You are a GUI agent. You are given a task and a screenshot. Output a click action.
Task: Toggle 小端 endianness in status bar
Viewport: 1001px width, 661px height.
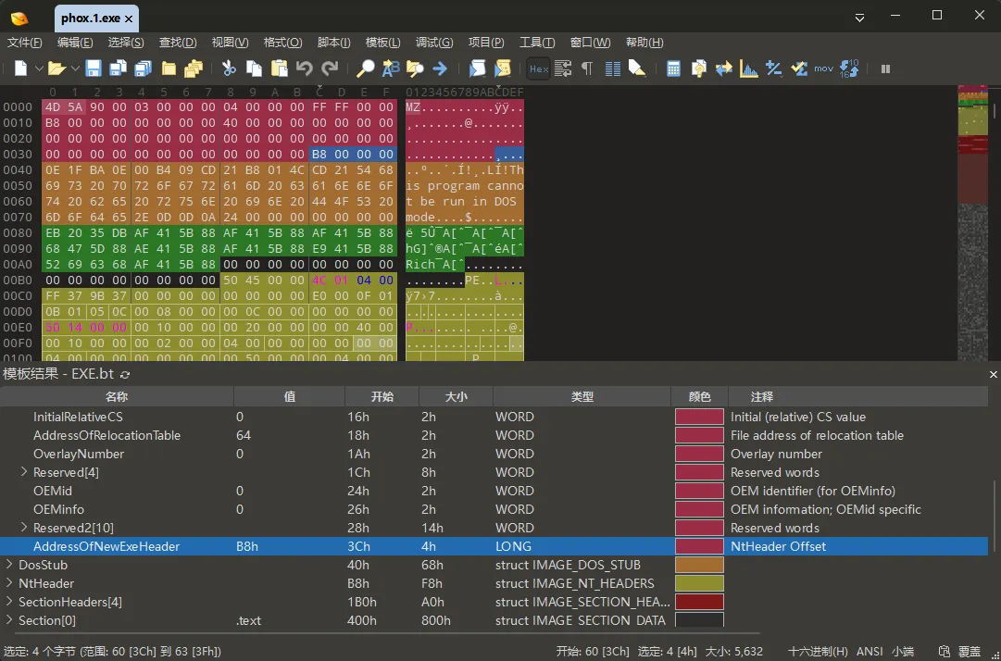[903, 652]
